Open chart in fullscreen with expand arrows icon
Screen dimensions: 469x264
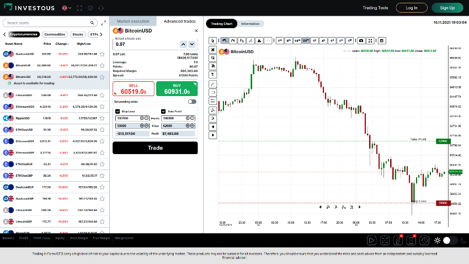370,40
